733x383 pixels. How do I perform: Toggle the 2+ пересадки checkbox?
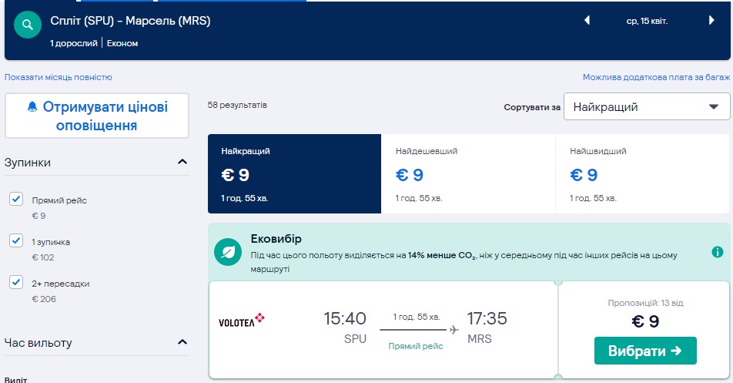point(16,283)
